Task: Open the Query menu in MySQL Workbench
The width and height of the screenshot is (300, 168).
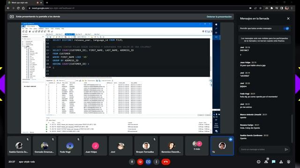Action: click(35, 28)
